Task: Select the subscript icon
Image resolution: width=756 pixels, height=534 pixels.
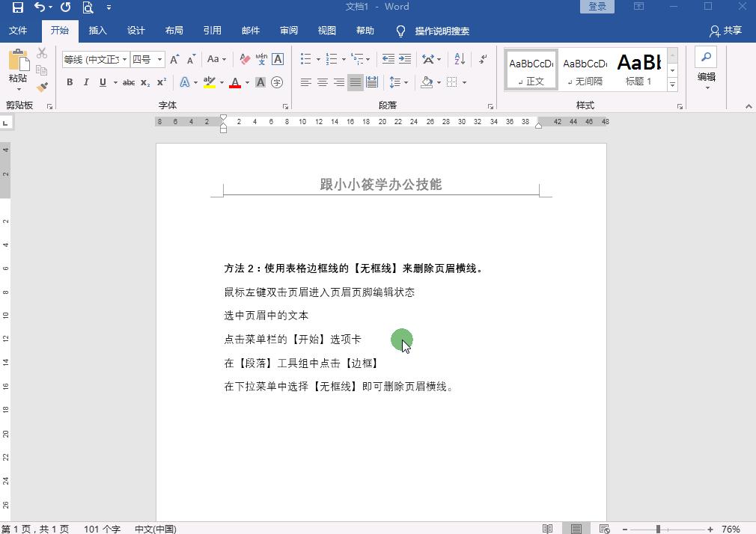Action: pyautogui.click(x=144, y=82)
